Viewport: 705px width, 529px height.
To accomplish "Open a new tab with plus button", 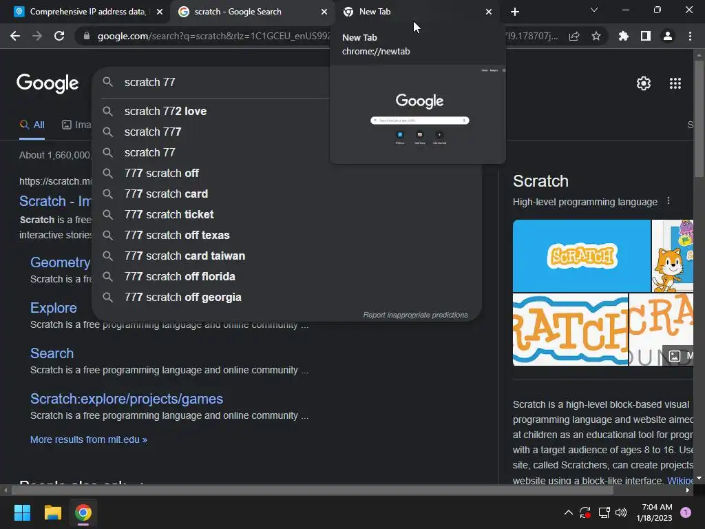I will click(x=515, y=12).
